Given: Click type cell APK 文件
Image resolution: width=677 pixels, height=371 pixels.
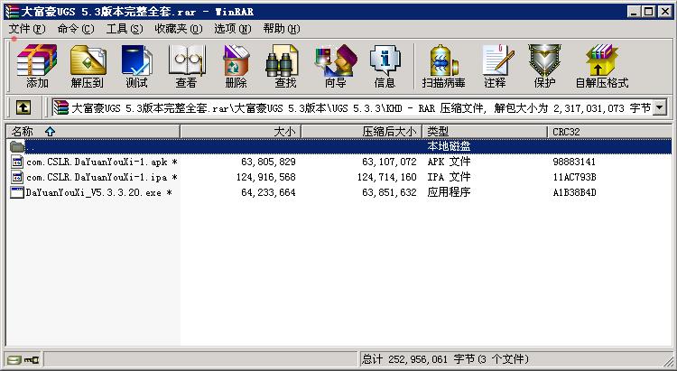Looking at the screenshot, I should tap(449, 162).
